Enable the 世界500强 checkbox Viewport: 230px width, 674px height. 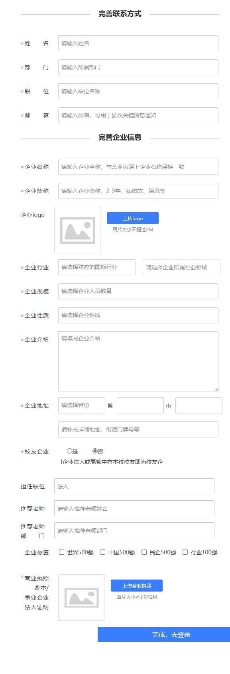point(61,552)
